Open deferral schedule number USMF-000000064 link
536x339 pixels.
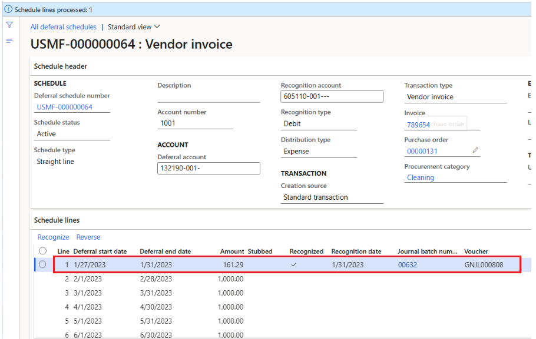click(x=64, y=108)
